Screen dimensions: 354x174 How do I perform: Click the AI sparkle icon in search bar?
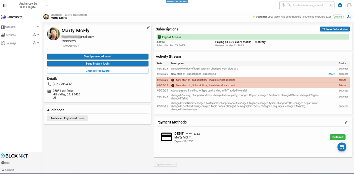(x=331, y=5)
